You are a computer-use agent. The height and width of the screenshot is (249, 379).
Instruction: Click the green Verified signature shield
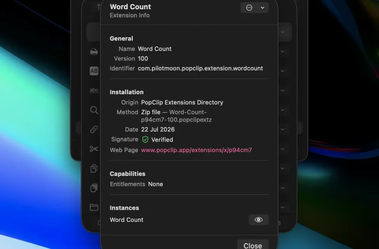tap(145, 139)
